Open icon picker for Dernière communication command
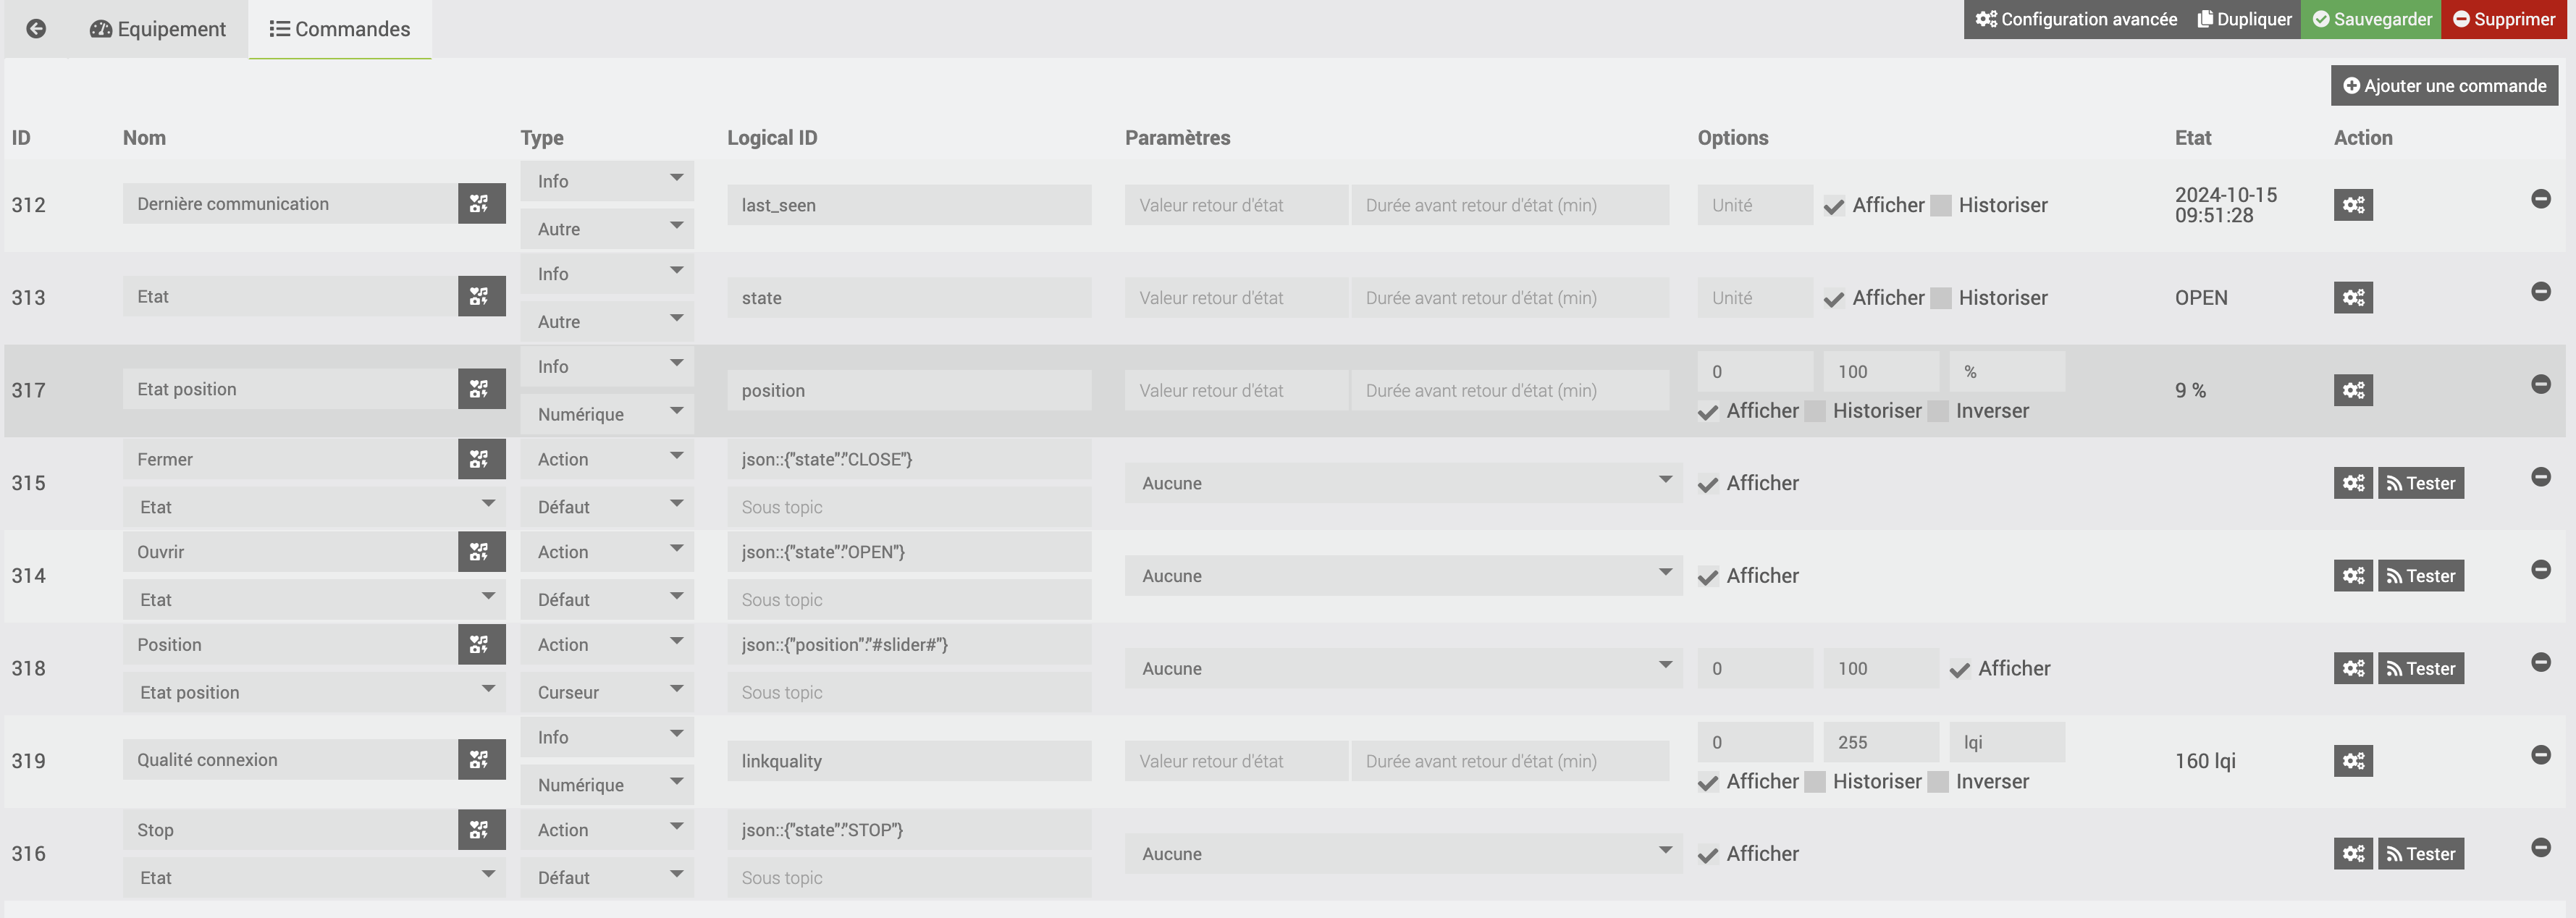2576x918 pixels. pos(481,204)
